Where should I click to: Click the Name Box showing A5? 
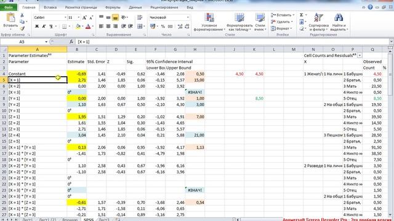22,42
